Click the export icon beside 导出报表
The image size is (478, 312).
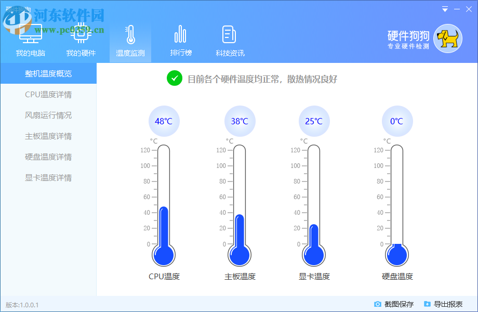point(427,304)
